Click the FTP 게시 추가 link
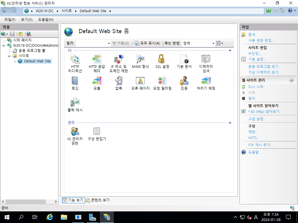Image resolution: width=298 pixels, height=223 pixels. pos(260,145)
